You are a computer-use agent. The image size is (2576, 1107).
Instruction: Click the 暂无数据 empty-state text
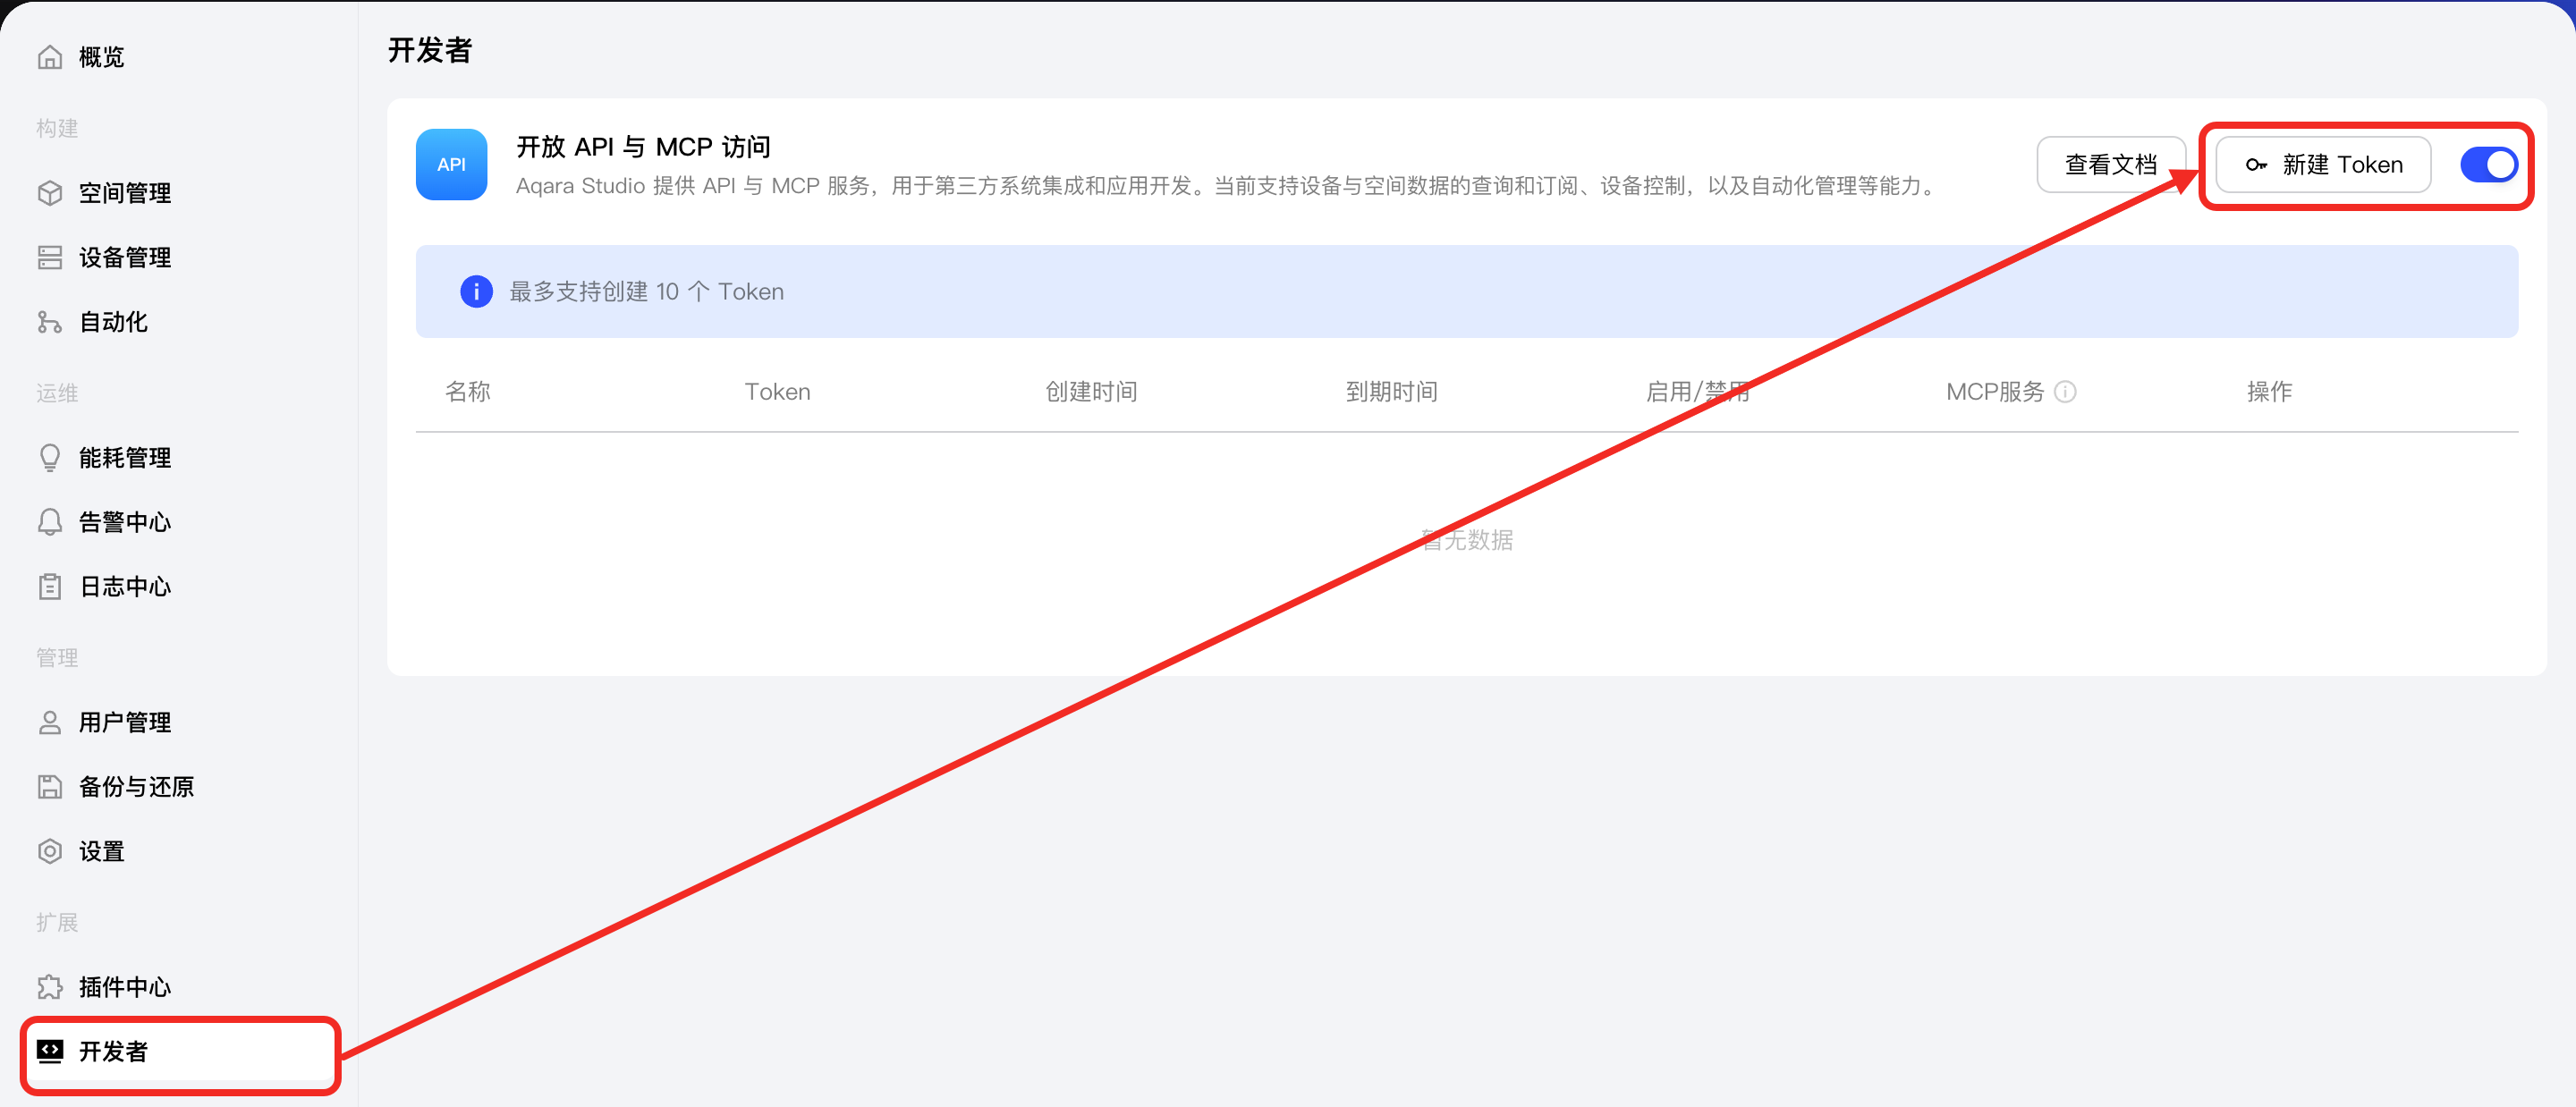coord(1467,540)
